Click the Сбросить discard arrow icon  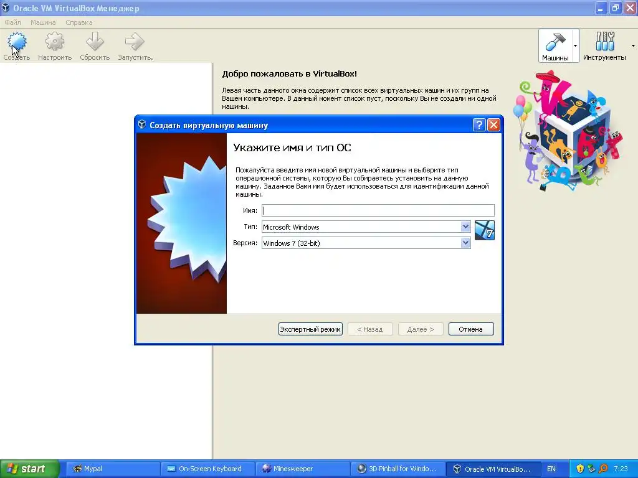click(x=95, y=42)
